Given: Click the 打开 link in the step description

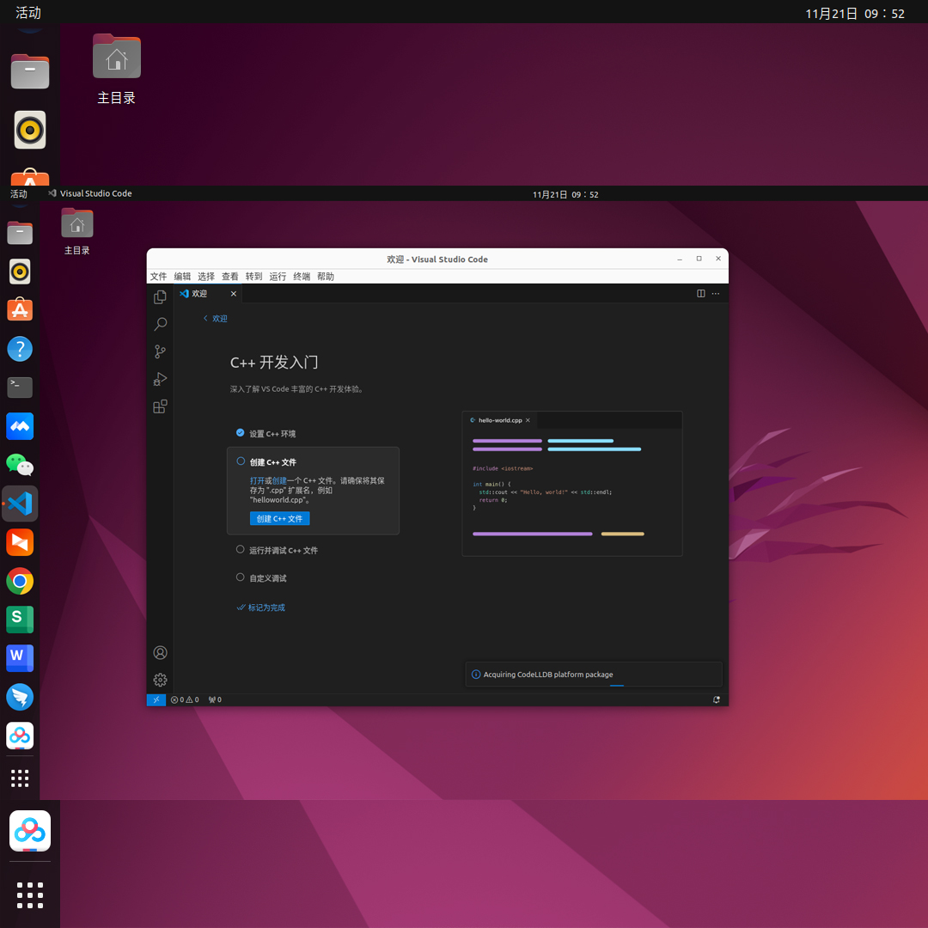Looking at the screenshot, I should tap(257, 480).
